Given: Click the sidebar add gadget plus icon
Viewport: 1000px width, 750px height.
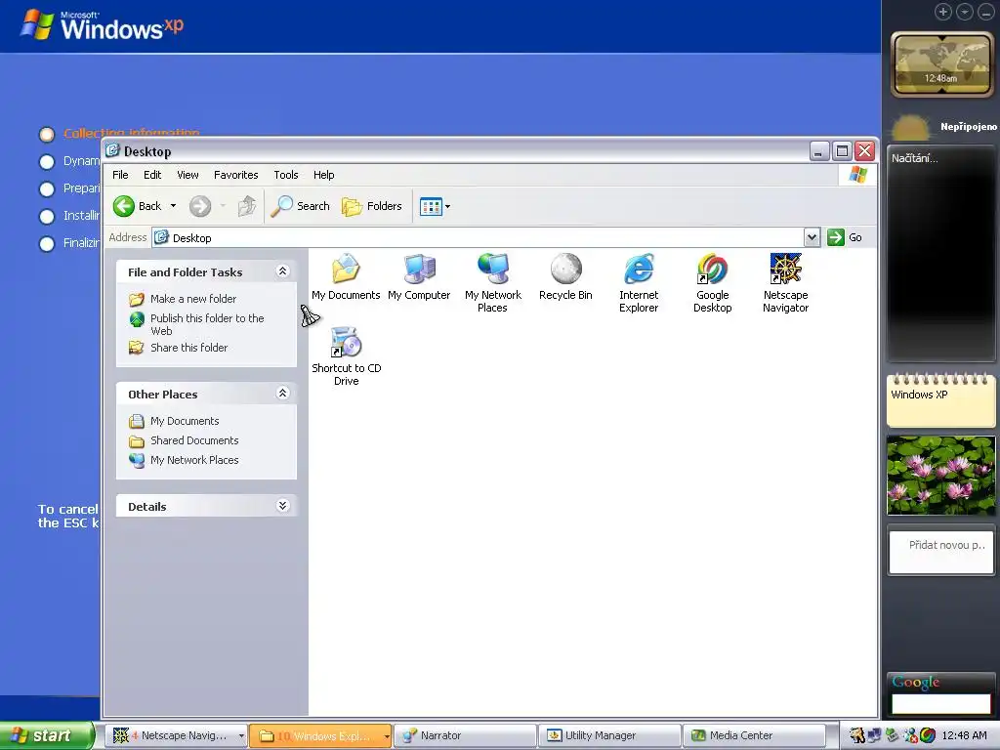Looking at the screenshot, I should (x=942, y=12).
